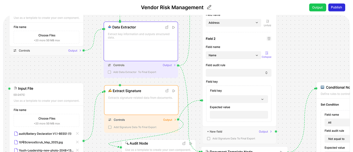The width and height of the screenshot is (353, 152).
Task: Open Extract Signature Controls sliders icon
Action: pyautogui.click(x=110, y=120)
